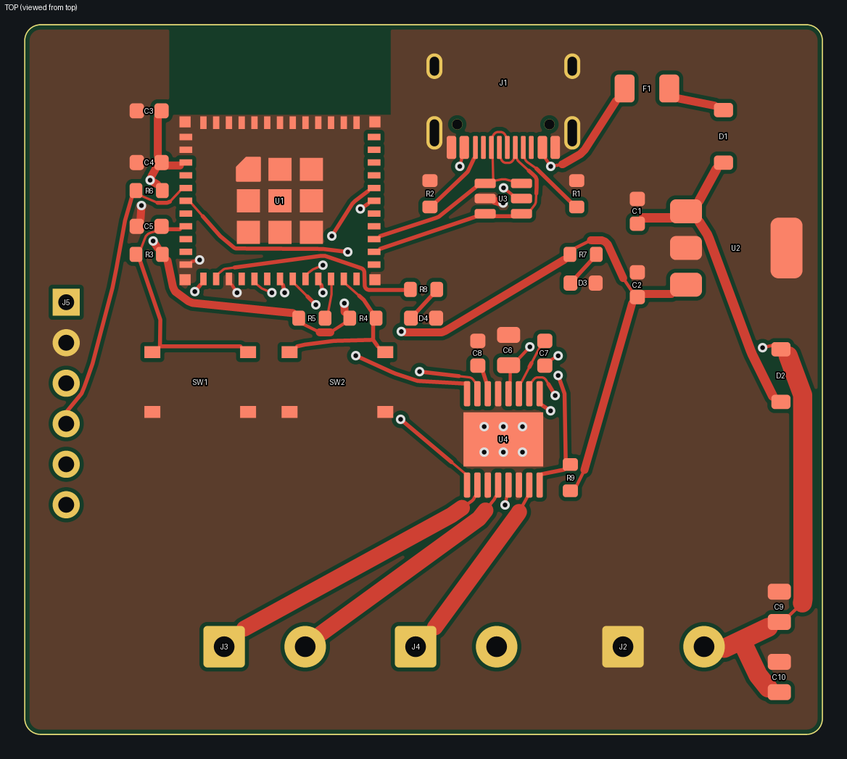Click the SW2 switch label

[x=337, y=382]
